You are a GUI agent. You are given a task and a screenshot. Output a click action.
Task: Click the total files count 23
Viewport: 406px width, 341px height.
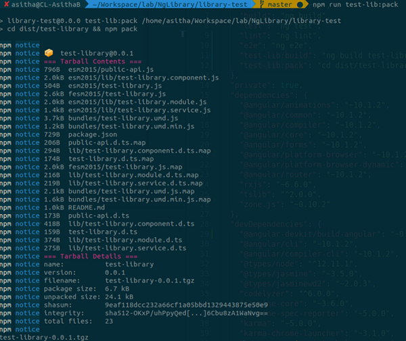109,321
